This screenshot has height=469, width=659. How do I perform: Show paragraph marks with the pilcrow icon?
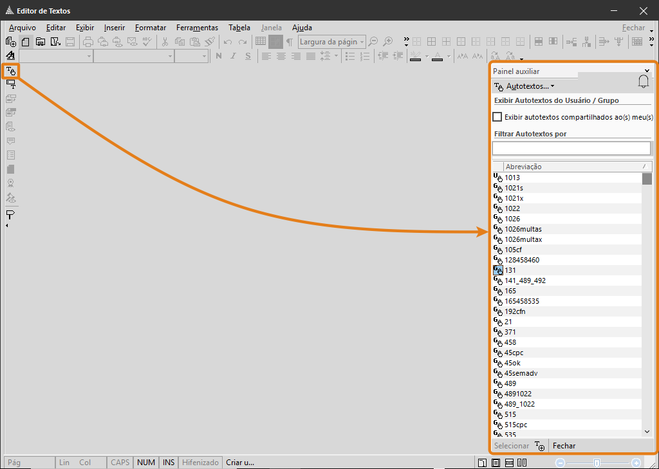click(289, 42)
